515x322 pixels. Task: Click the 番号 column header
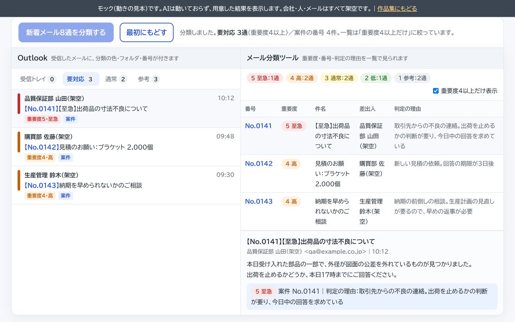click(x=250, y=109)
